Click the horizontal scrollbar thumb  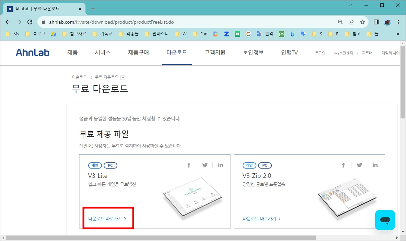161,238
